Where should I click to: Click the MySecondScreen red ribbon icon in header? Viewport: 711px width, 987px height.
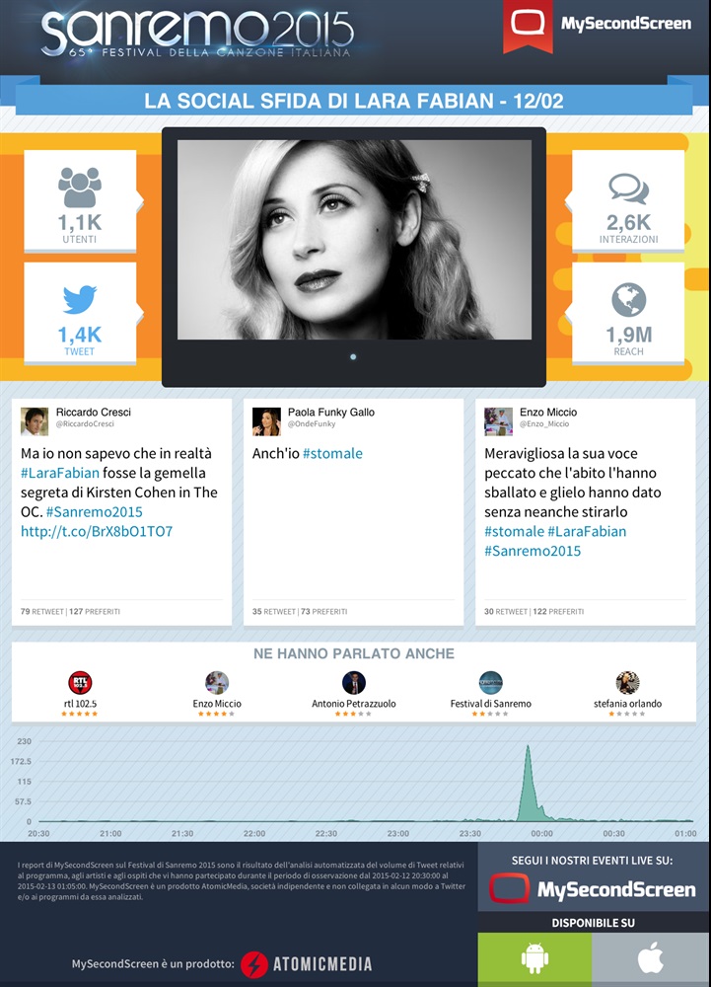(528, 26)
